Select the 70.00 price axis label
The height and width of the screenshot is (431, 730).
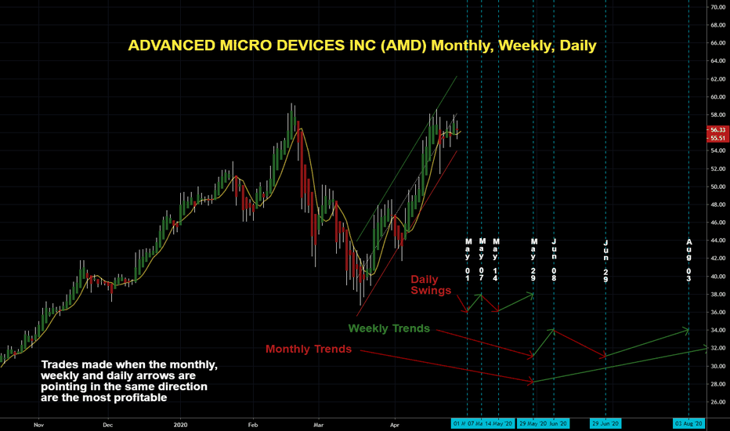(x=718, y=7)
